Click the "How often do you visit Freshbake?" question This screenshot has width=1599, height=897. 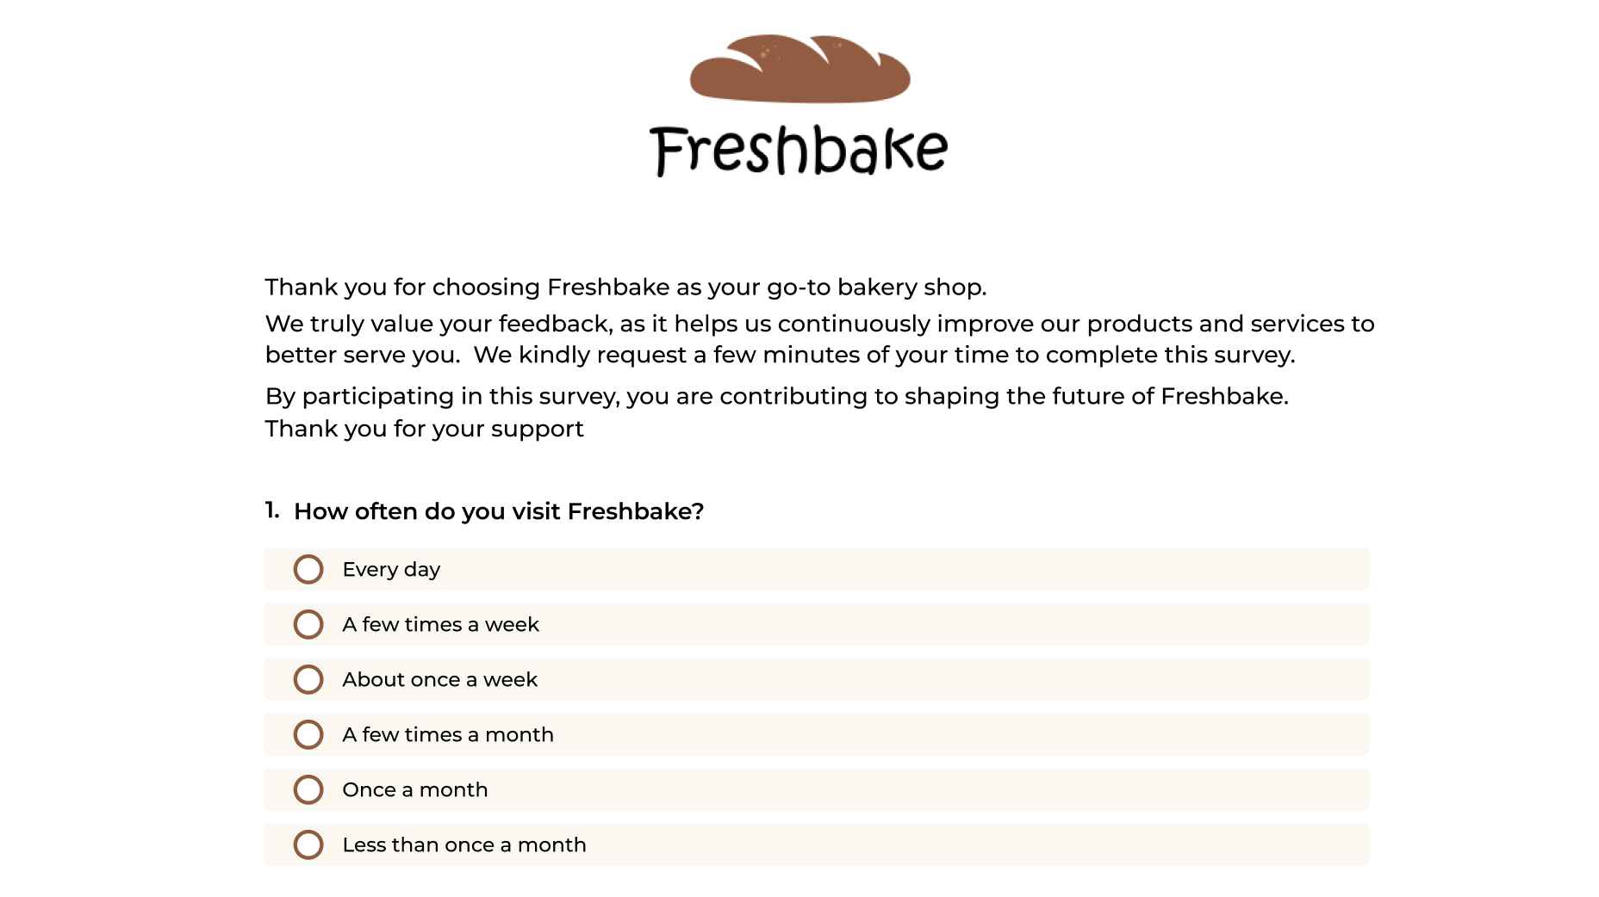pyautogui.click(x=499, y=511)
